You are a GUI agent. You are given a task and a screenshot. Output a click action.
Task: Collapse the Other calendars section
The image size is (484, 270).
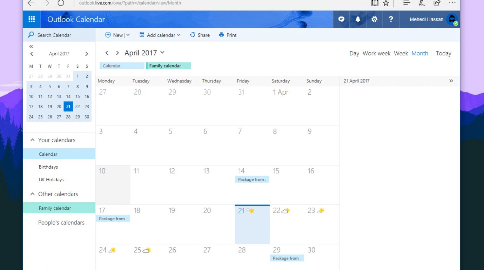click(x=33, y=194)
